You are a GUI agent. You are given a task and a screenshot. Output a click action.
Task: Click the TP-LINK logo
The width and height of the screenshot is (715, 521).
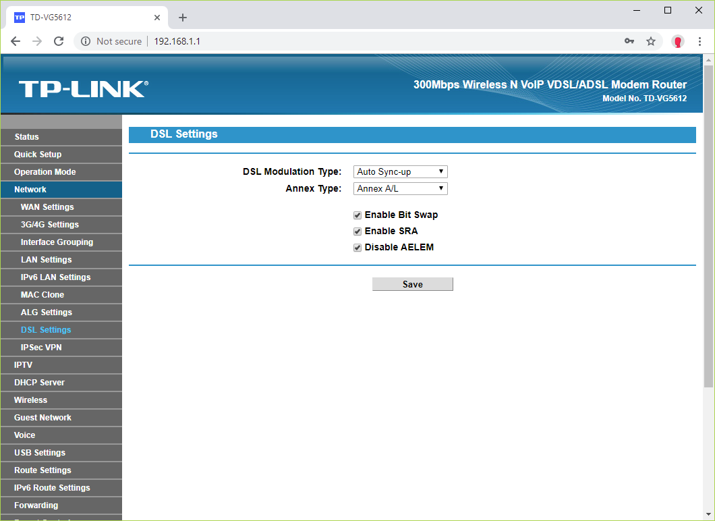click(x=84, y=88)
